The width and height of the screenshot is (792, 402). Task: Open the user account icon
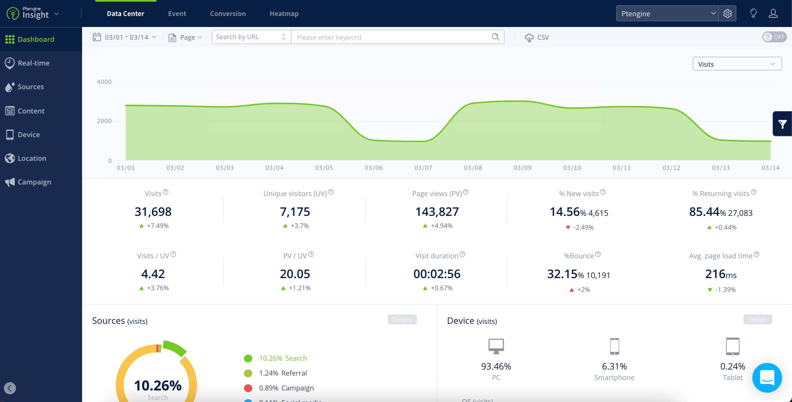773,13
